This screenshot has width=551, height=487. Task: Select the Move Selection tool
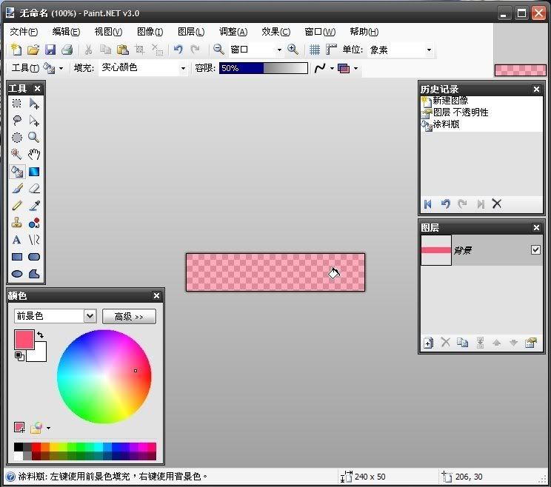(34, 120)
